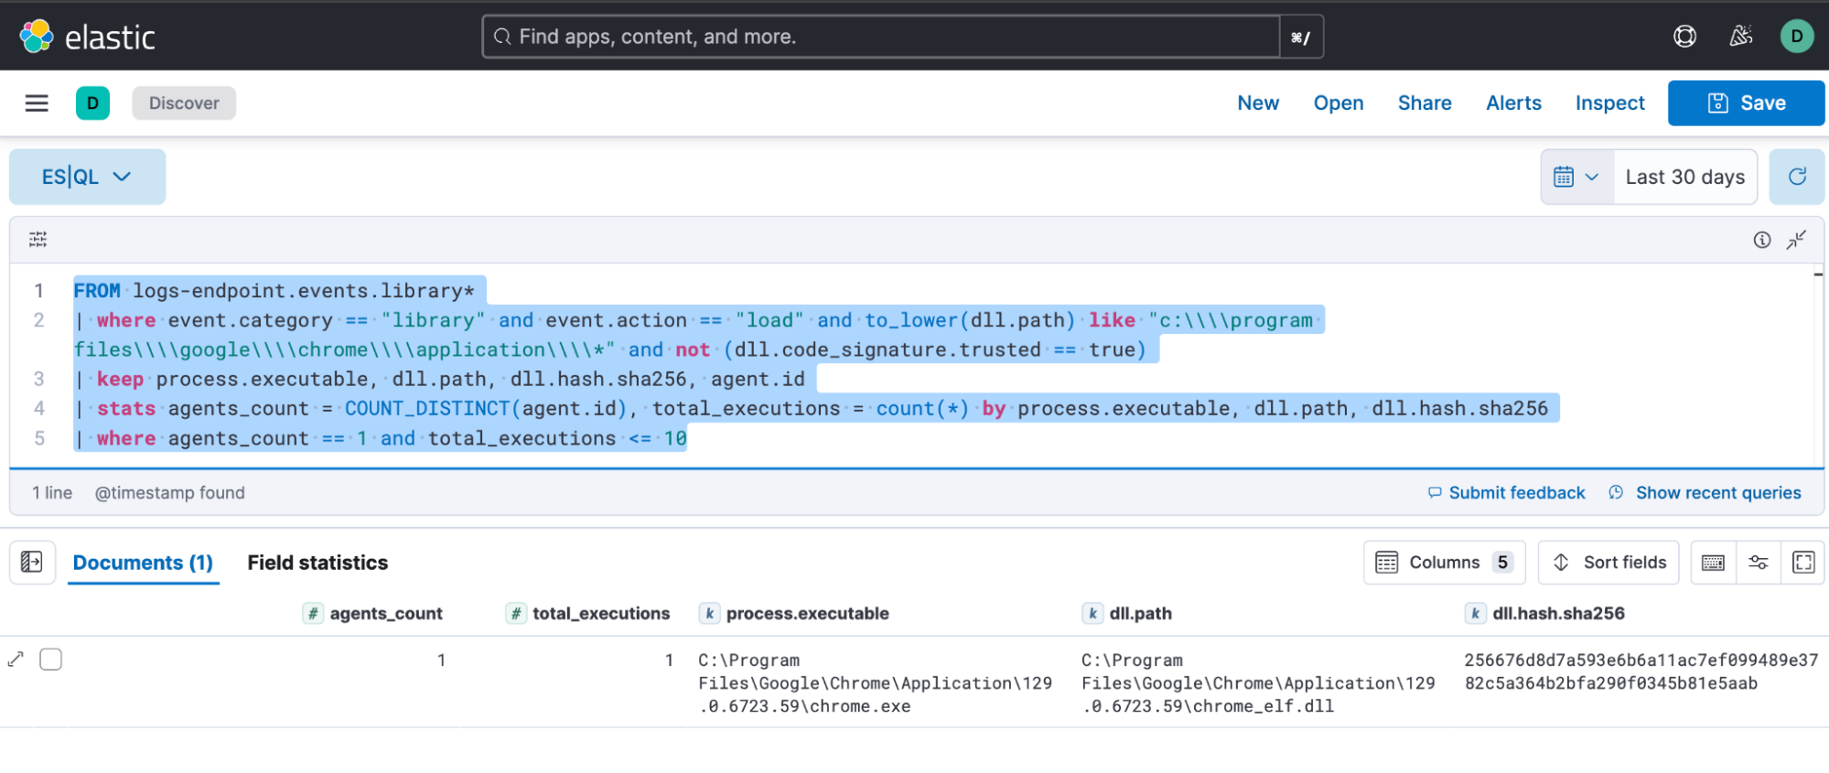
Task: Show keyboard shortcuts for the grid
Action: pos(1713,563)
